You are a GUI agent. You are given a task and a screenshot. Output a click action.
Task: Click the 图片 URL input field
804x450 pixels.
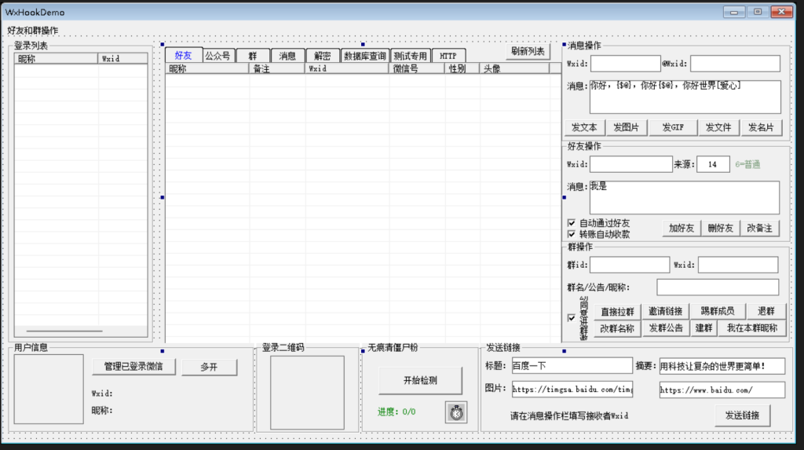(572, 389)
